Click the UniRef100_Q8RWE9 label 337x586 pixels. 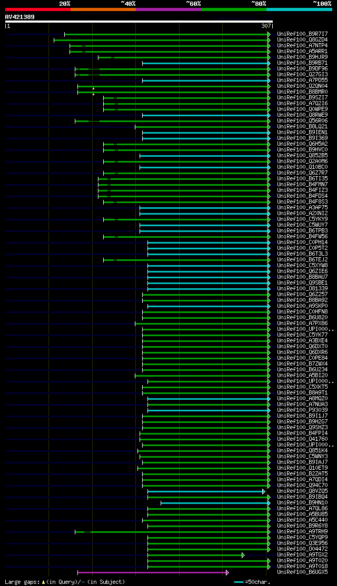(x=302, y=115)
